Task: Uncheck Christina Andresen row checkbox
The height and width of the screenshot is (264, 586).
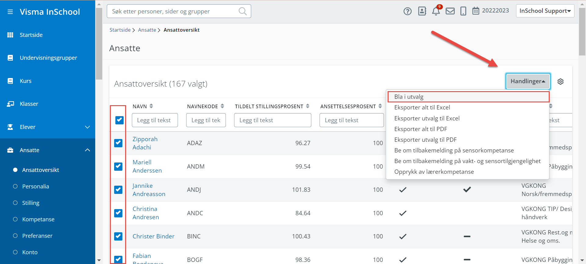Action: [x=118, y=213]
